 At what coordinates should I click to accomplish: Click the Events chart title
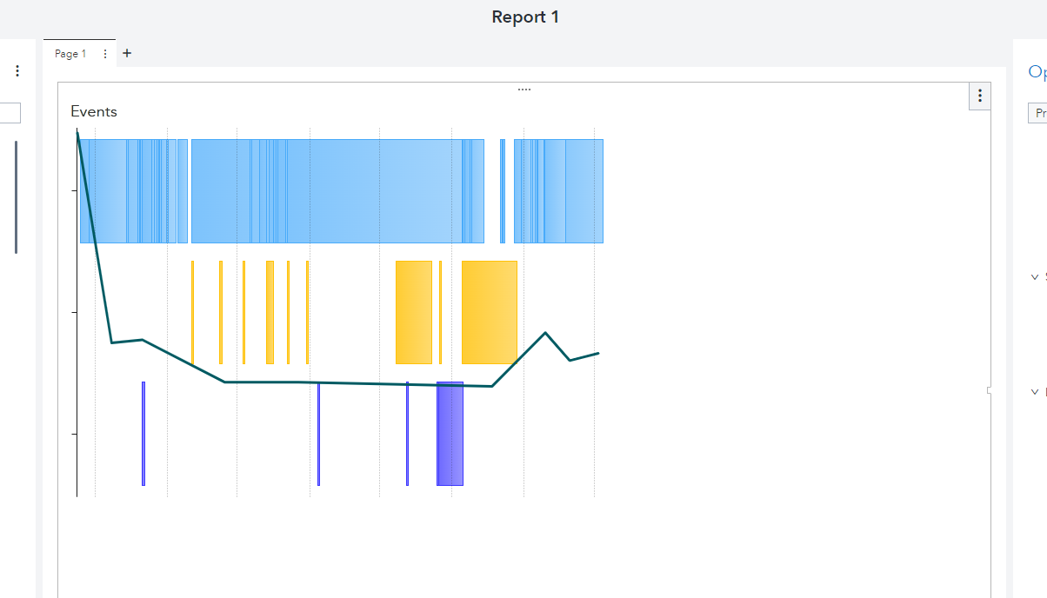point(94,111)
